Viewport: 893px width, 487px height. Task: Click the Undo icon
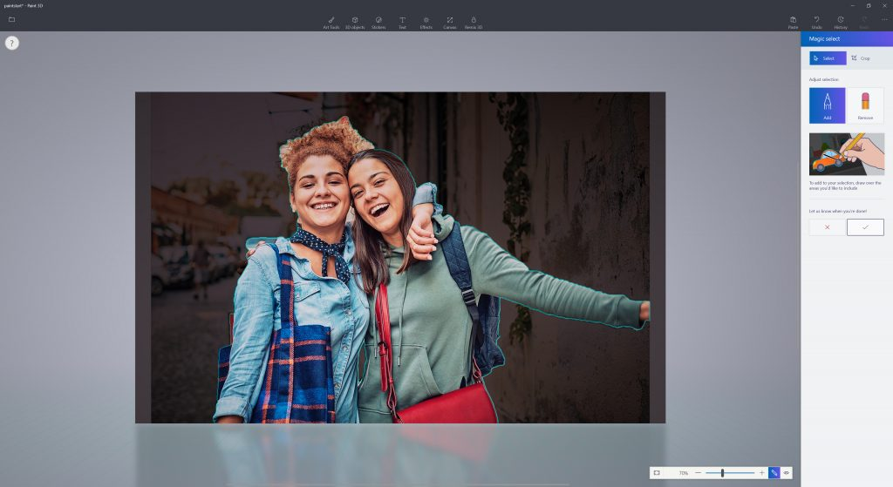click(816, 22)
